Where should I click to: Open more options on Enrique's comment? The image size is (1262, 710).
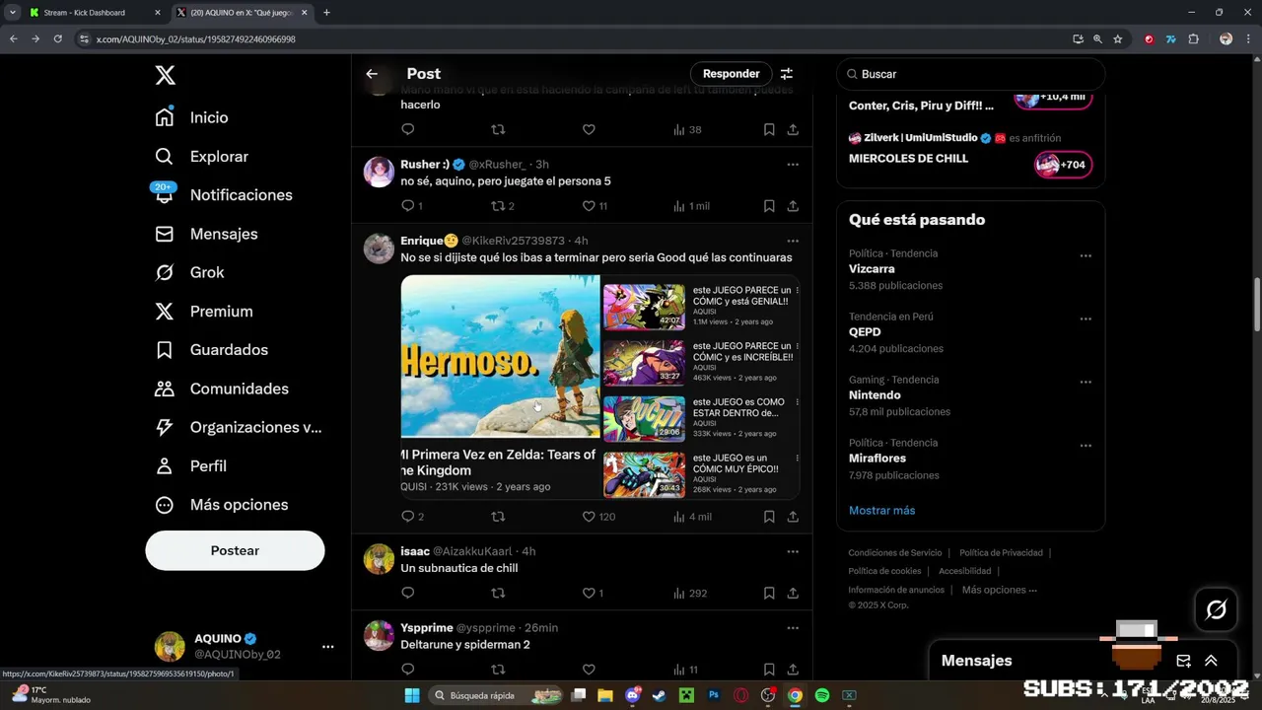pyautogui.click(x=793, y=241)
